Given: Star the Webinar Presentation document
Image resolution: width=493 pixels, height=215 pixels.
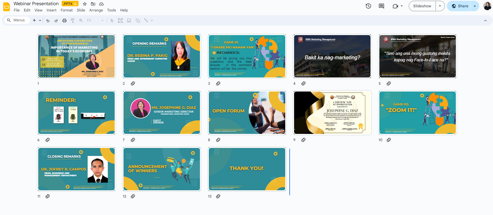Looking at the screenshot, I should coord(85,4).
